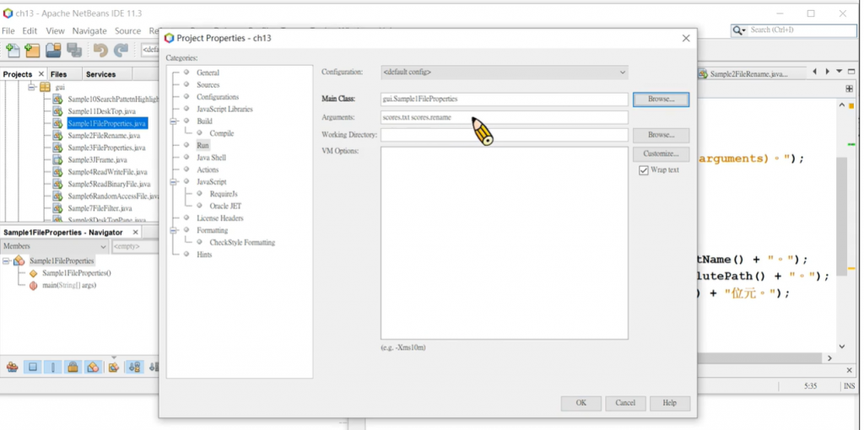Click the gui package icon in Projects tree
864x430 pixels.
(46, 87)
